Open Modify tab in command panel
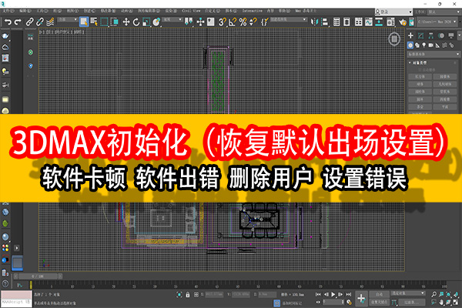The image size is (462, 308). 420,35
